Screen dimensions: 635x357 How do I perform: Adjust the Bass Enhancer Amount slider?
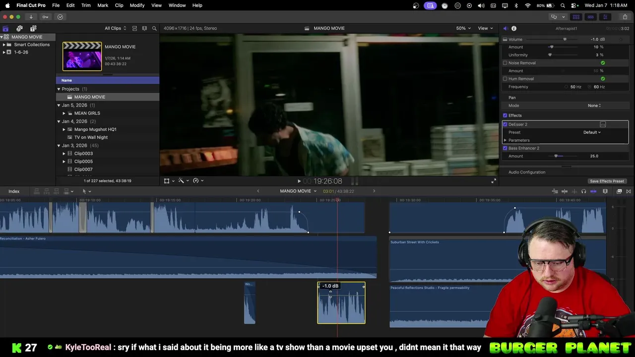click(x=556, y=156)
